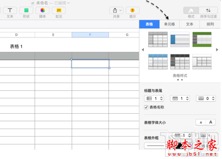The height and width of the screenshot is (159, 222).
Task: Open the table outline line style dropdown
Action: (155, 146)
